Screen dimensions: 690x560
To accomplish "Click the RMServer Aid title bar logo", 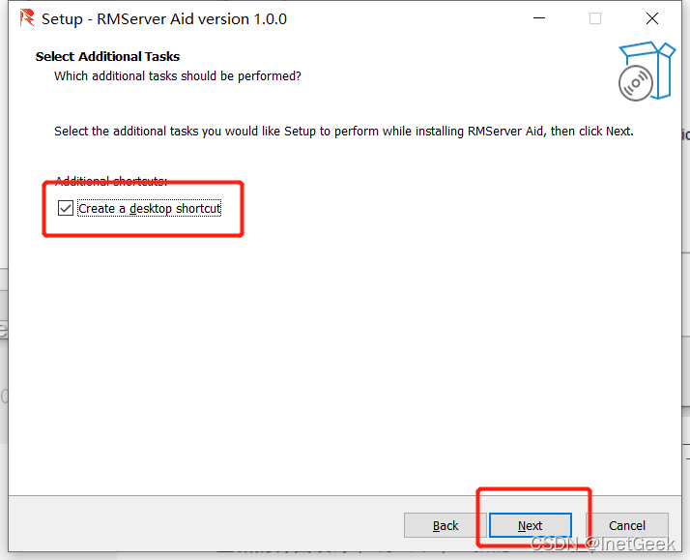I will click(x=27, y=18).
